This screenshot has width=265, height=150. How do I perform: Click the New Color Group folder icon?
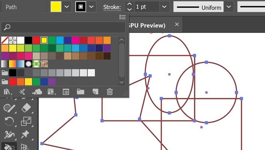81,92
